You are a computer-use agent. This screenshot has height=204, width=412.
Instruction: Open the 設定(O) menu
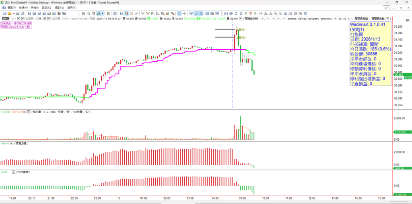46,8
